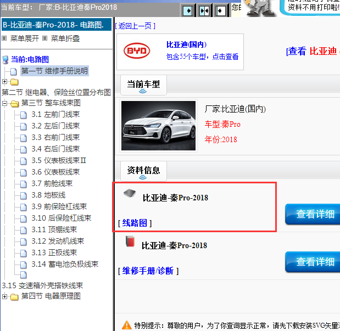Click the page icon above 3.15 变速箱外壳搭铁线束

24,275
